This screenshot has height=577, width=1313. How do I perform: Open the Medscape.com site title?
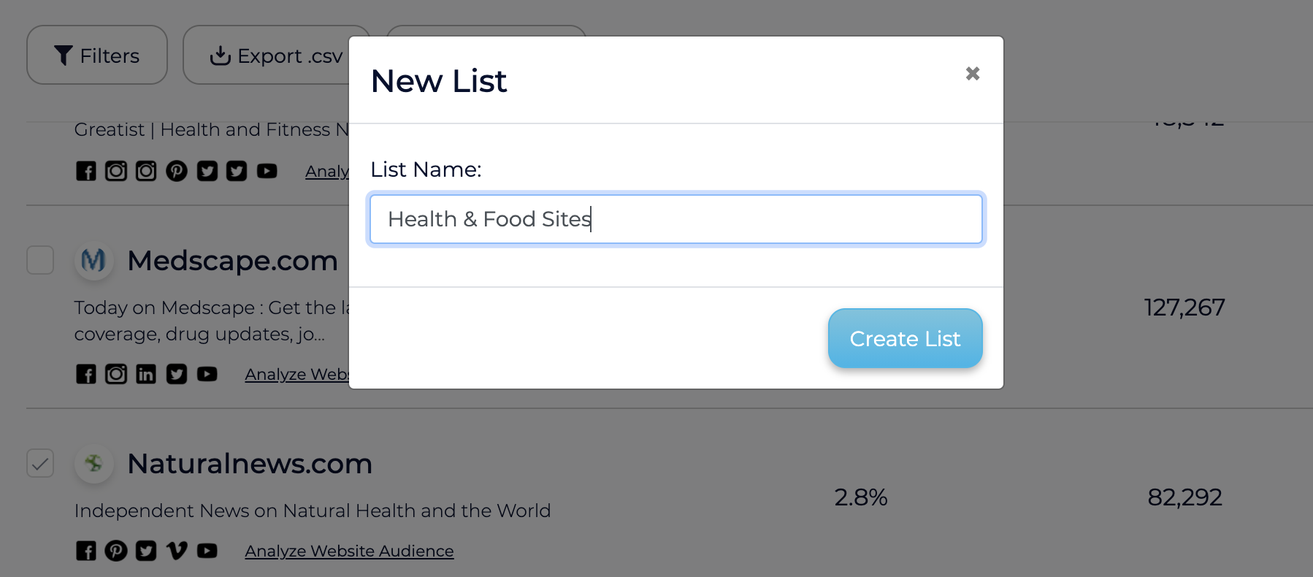coord(232,261)
